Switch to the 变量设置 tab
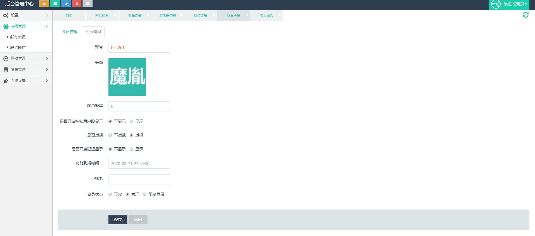Screen dimensions: 535x236 135,16
